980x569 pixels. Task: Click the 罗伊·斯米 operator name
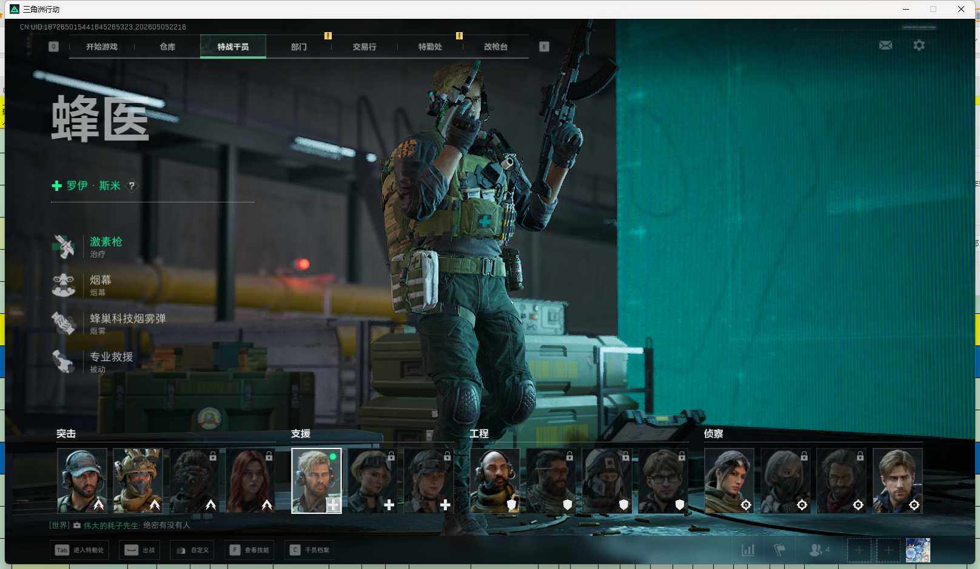pos(93,186)
